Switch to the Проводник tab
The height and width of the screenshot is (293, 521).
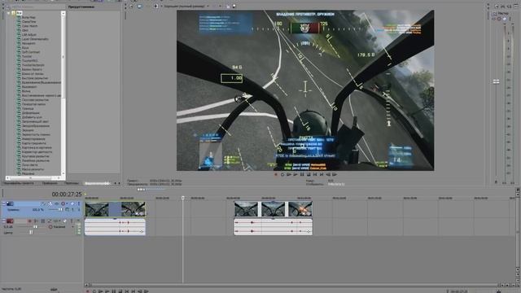click(50, 183)
